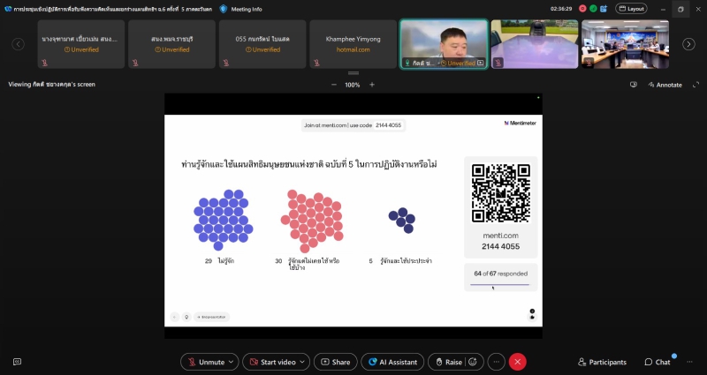Launch the AI Assistant
707x375 pixels.
point(392,362)
